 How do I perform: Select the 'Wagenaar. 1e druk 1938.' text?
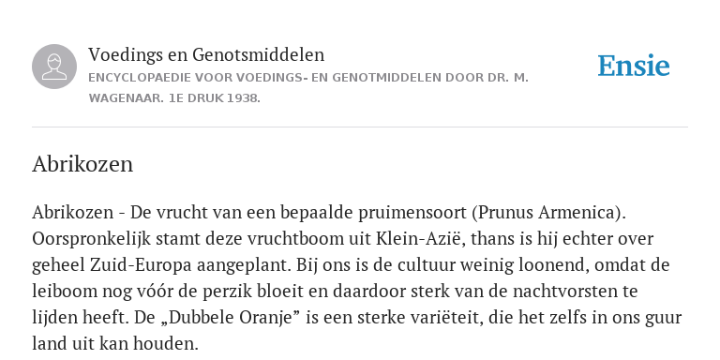pos(174,98)
